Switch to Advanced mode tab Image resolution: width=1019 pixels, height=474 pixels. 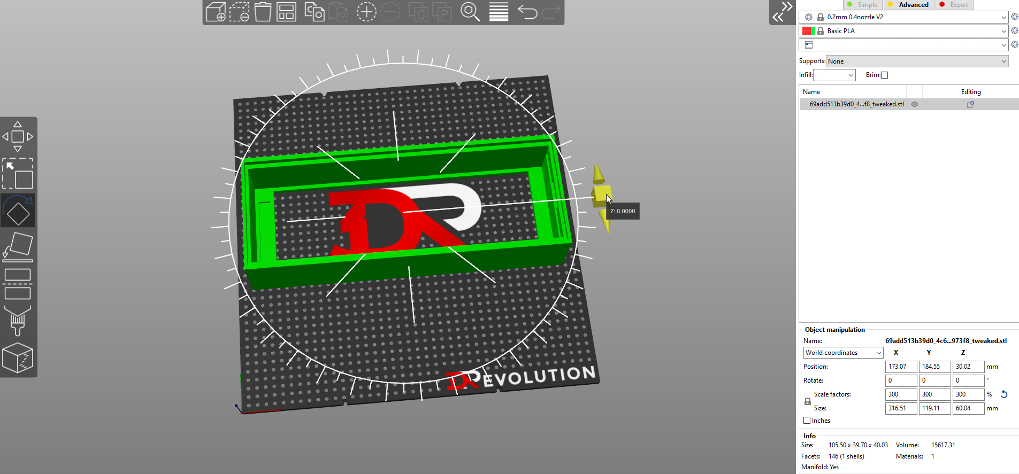pos(909,5)
